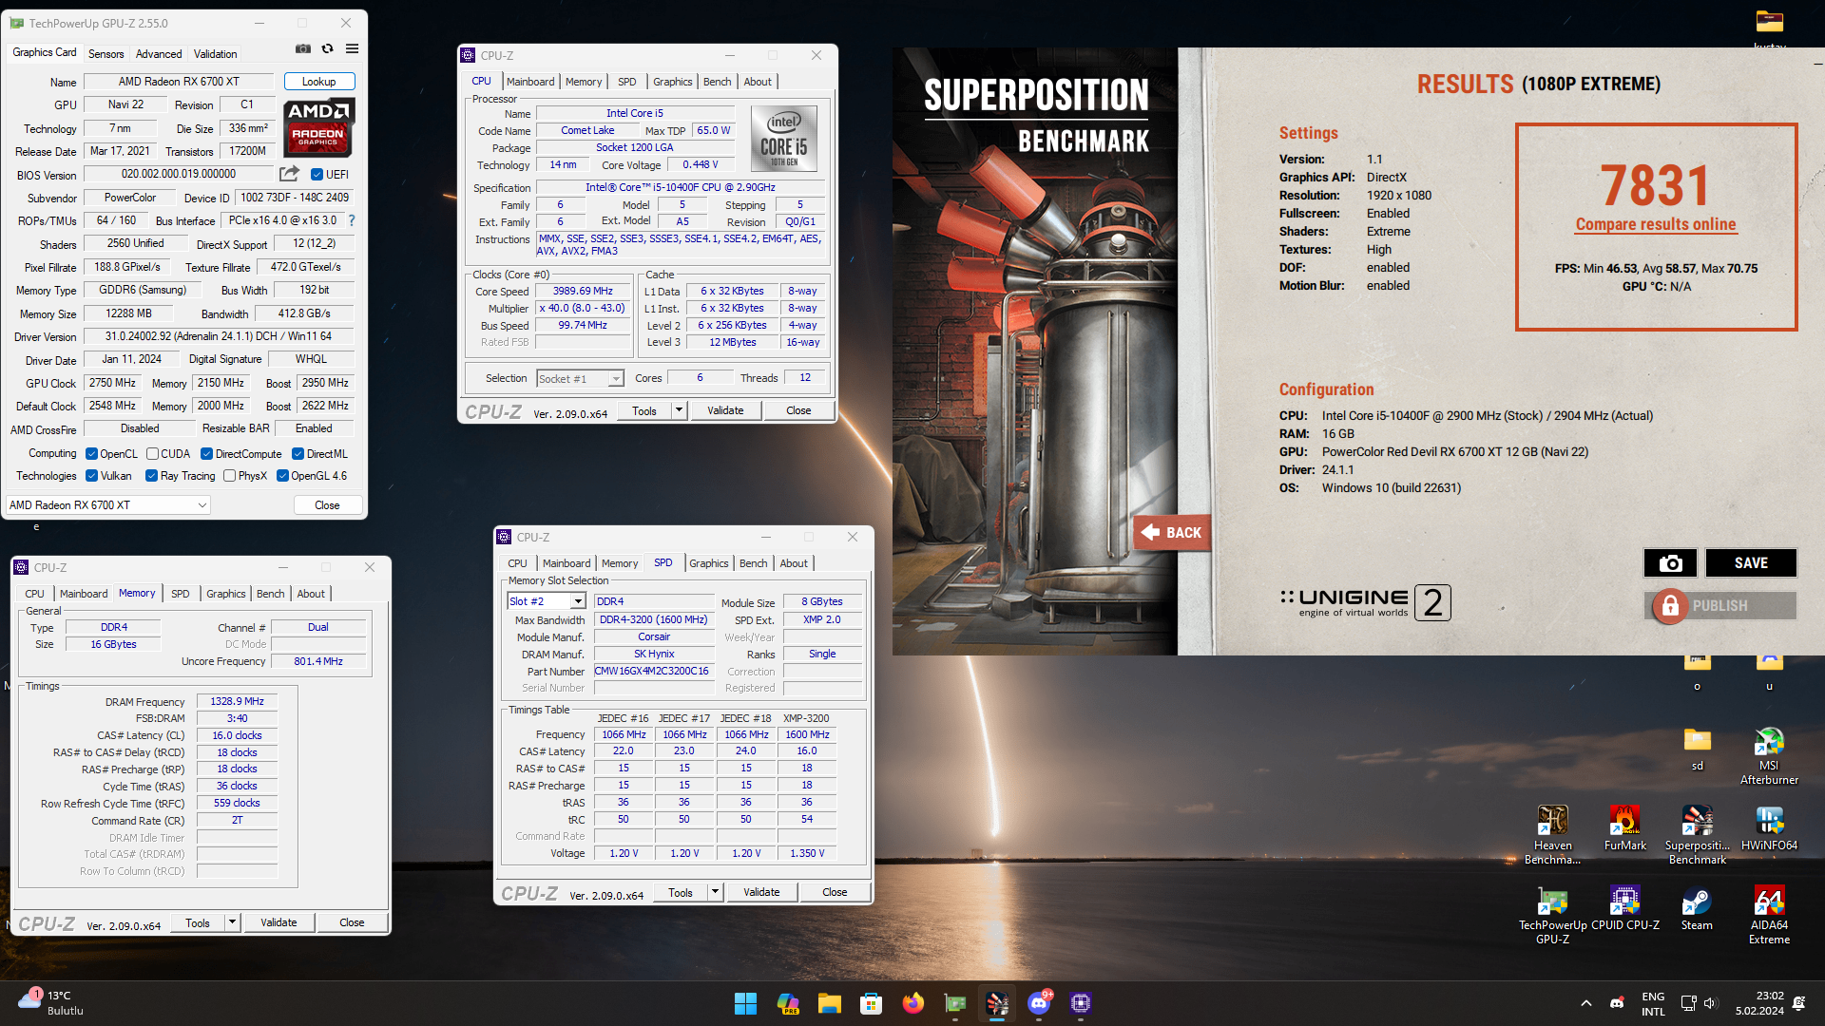Image resolution: width=1825 pixels, height=1026 pixels.
Task: Click Compare results online link
Action: (1656, 224)
